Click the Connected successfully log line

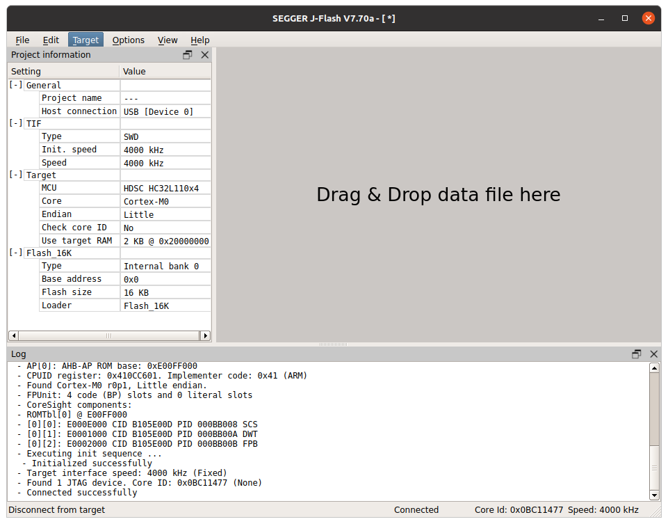point(77,493)
